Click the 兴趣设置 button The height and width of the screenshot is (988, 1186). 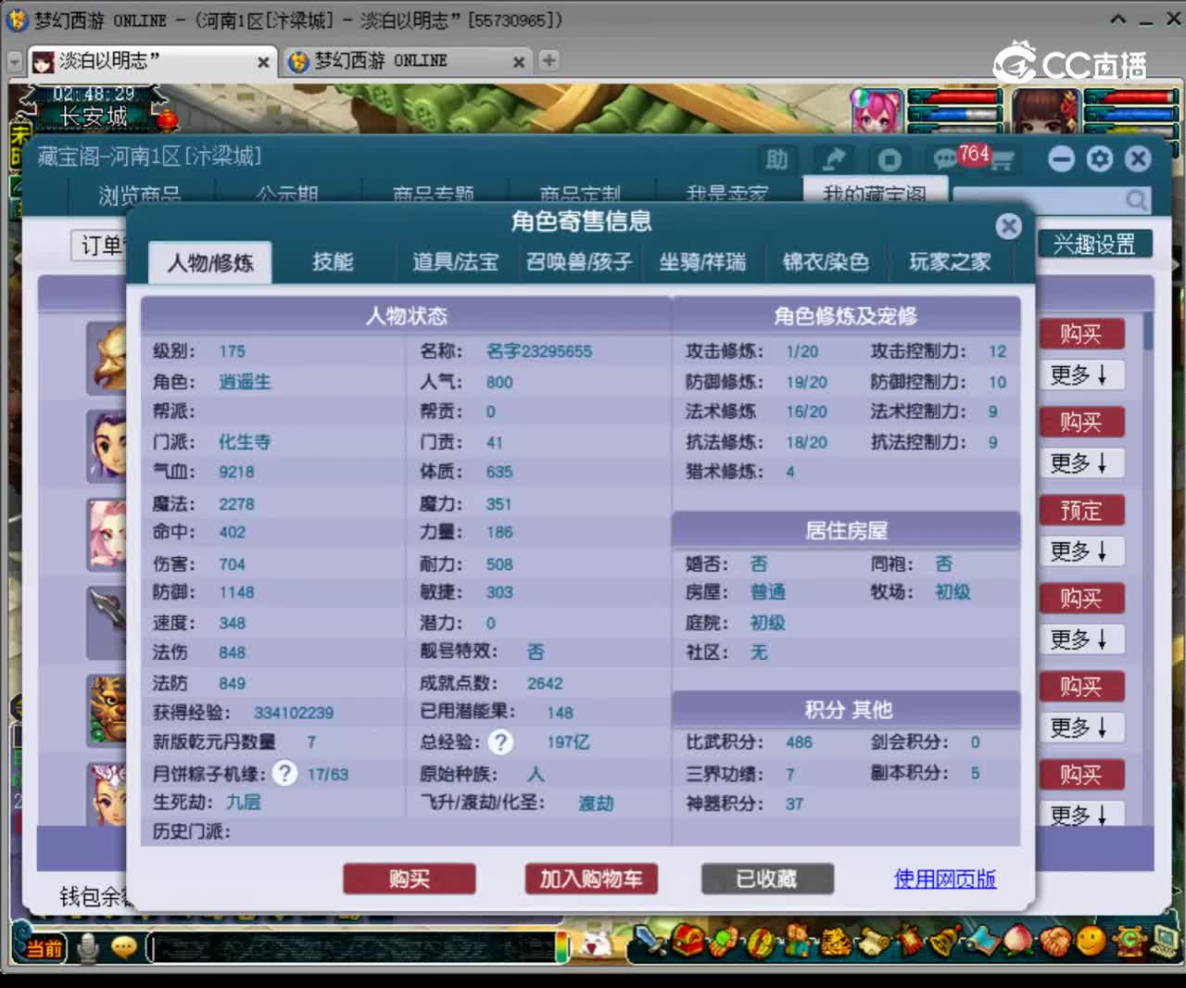point(1094,245)
